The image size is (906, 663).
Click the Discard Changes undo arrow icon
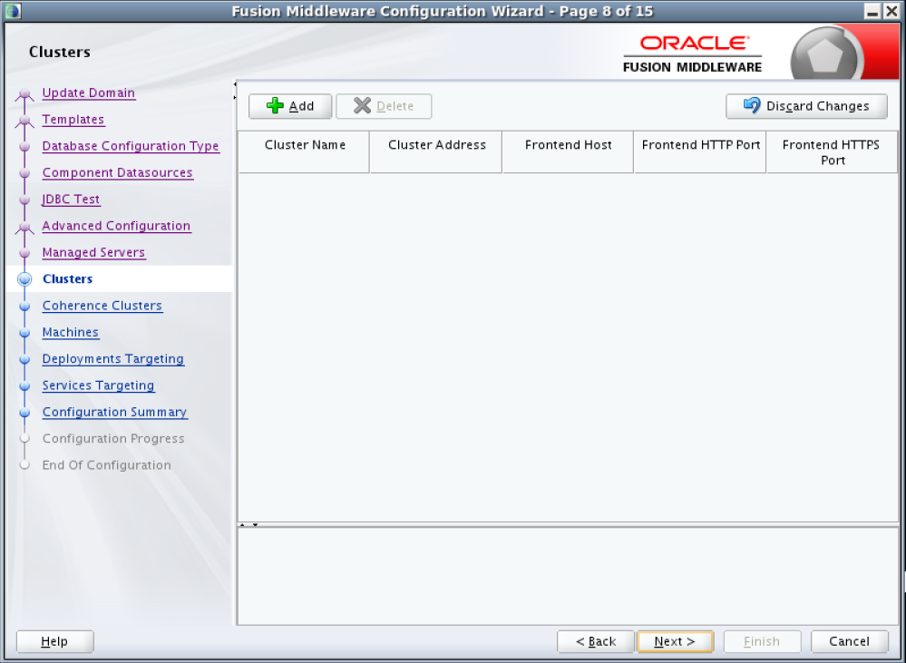point(752,105)
